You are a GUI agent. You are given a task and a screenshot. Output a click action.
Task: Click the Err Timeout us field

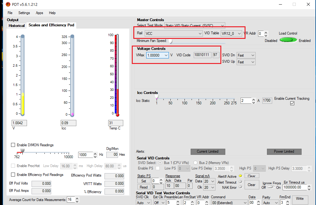[x=295, y=187]
